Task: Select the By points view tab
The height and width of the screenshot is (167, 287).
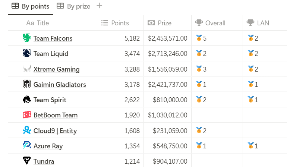Action: 31,6
